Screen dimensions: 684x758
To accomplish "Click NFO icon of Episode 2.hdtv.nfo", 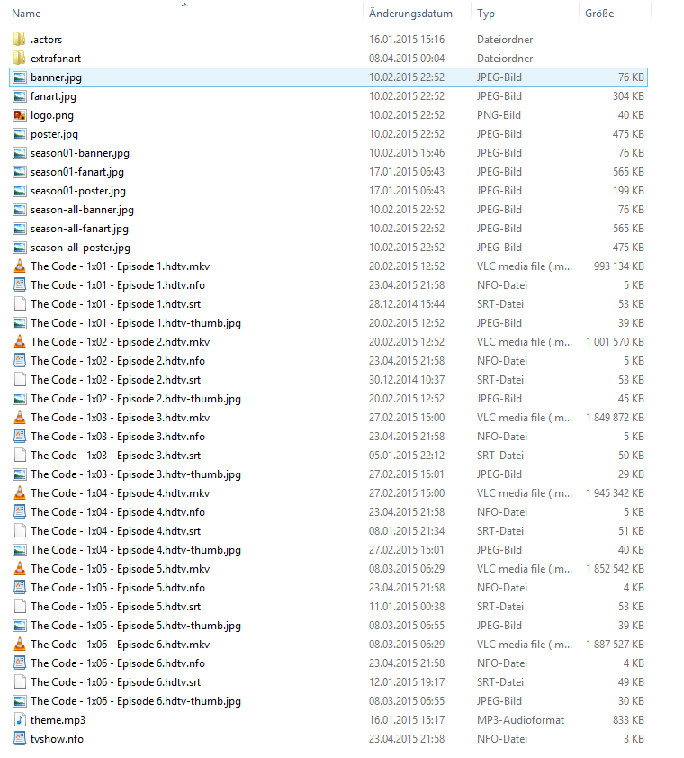I will [x=19, y=361].
